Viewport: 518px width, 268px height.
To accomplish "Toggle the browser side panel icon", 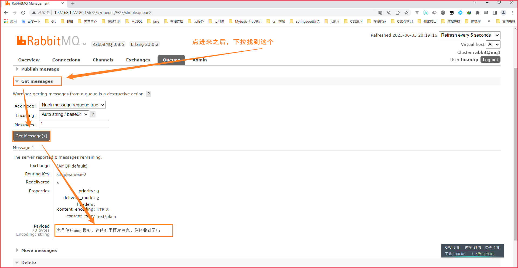I will (495, 13).
